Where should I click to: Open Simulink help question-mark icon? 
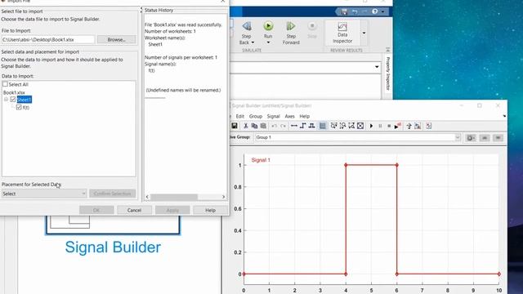coord(375,11)
